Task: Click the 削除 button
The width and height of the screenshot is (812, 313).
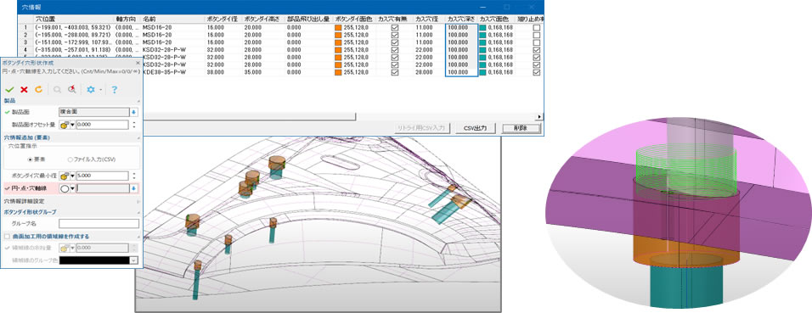Action: pyautogui.click(x=521, y=128)
